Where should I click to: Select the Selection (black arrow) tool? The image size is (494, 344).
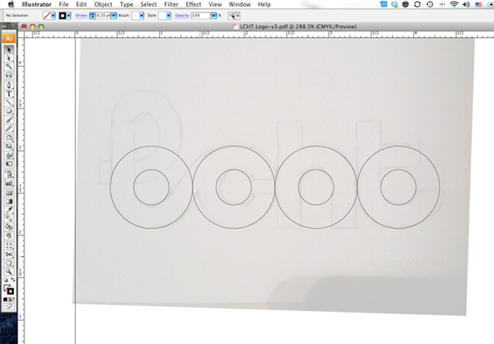[9, 49]
